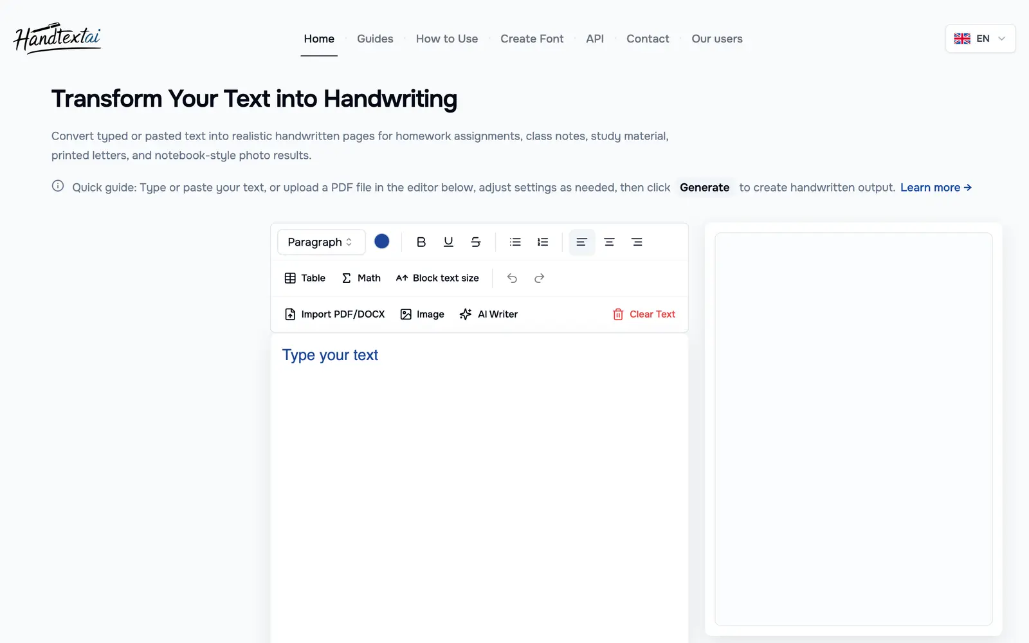
Task: Click the Handtextai logo
Action: coord(57,38)
